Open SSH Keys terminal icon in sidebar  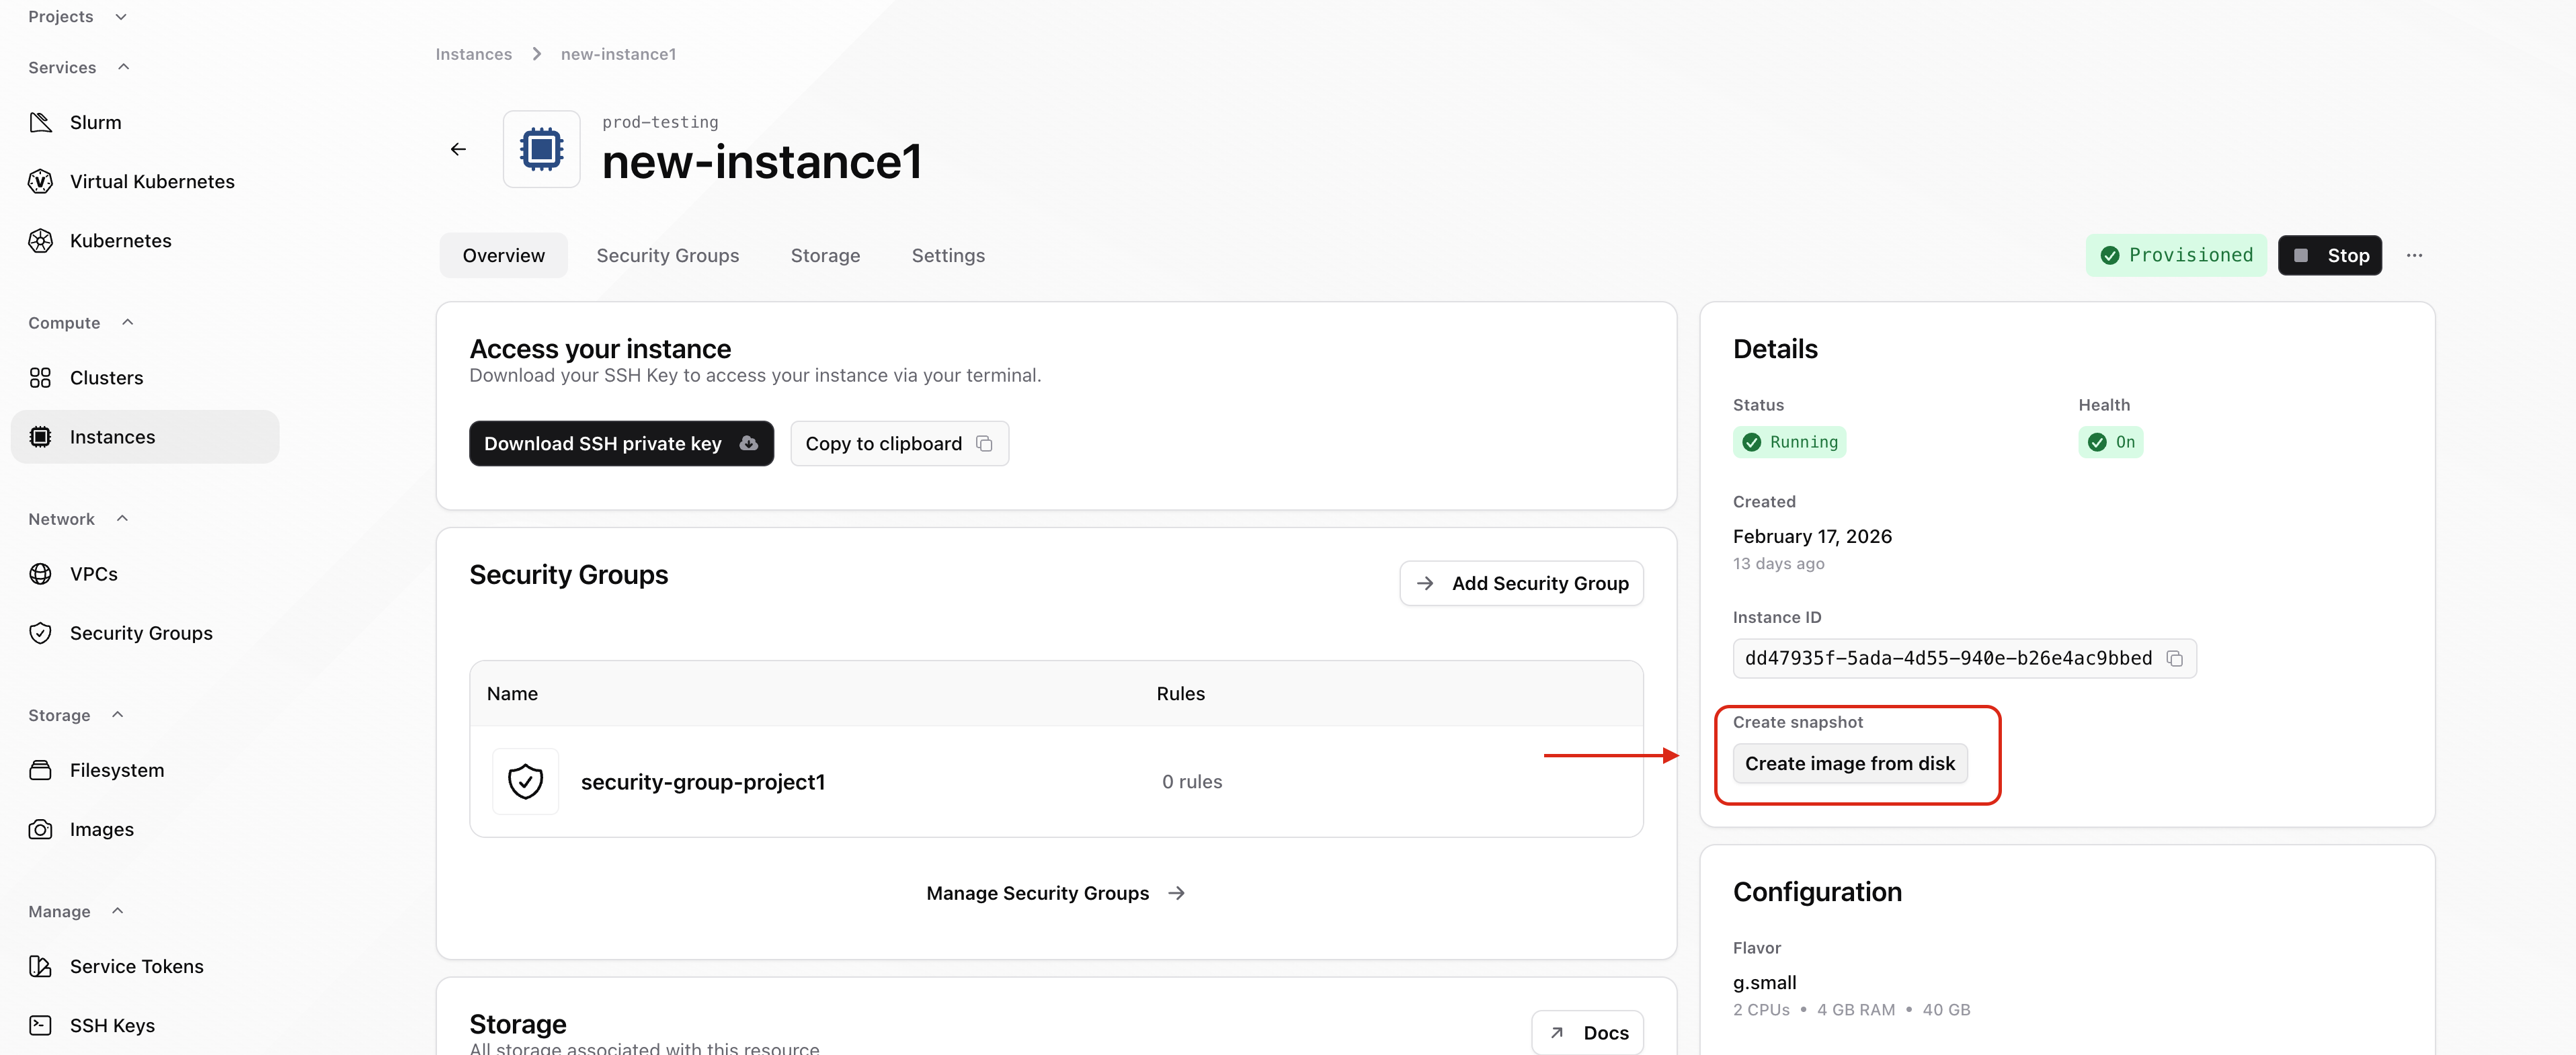tap(40, 1025)
